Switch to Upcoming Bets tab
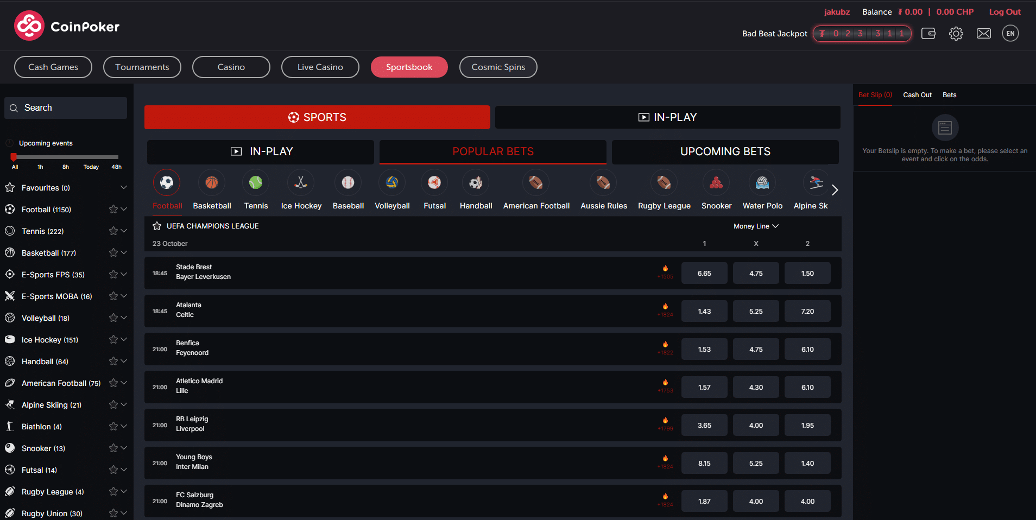This screenshot has height=520, width=1036. point(725,152)
